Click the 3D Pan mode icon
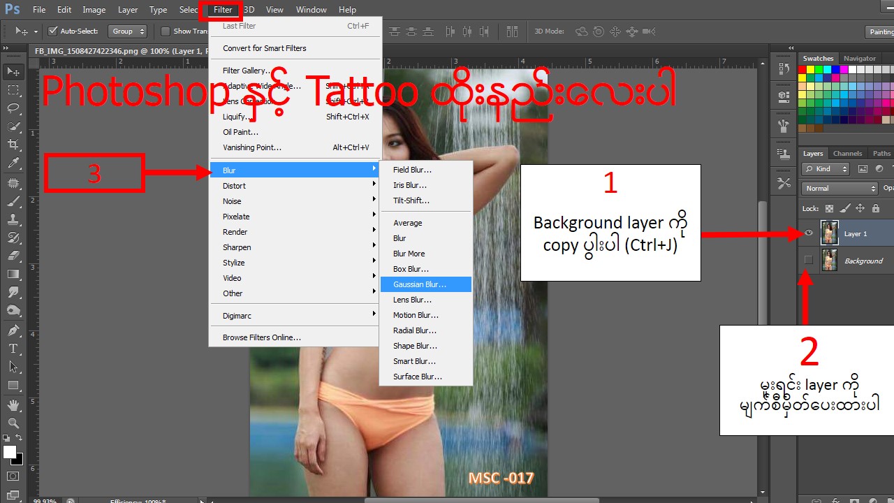Image resolution: width=894 pixels, height=503 pixels. [615, 31]
